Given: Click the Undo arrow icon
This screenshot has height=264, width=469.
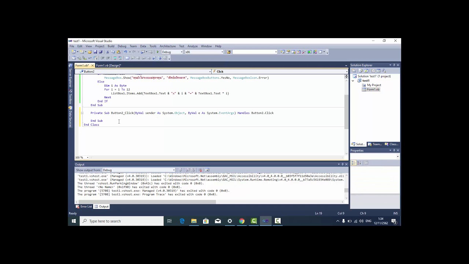Looking at the screenshot, I should pos(125,52).
